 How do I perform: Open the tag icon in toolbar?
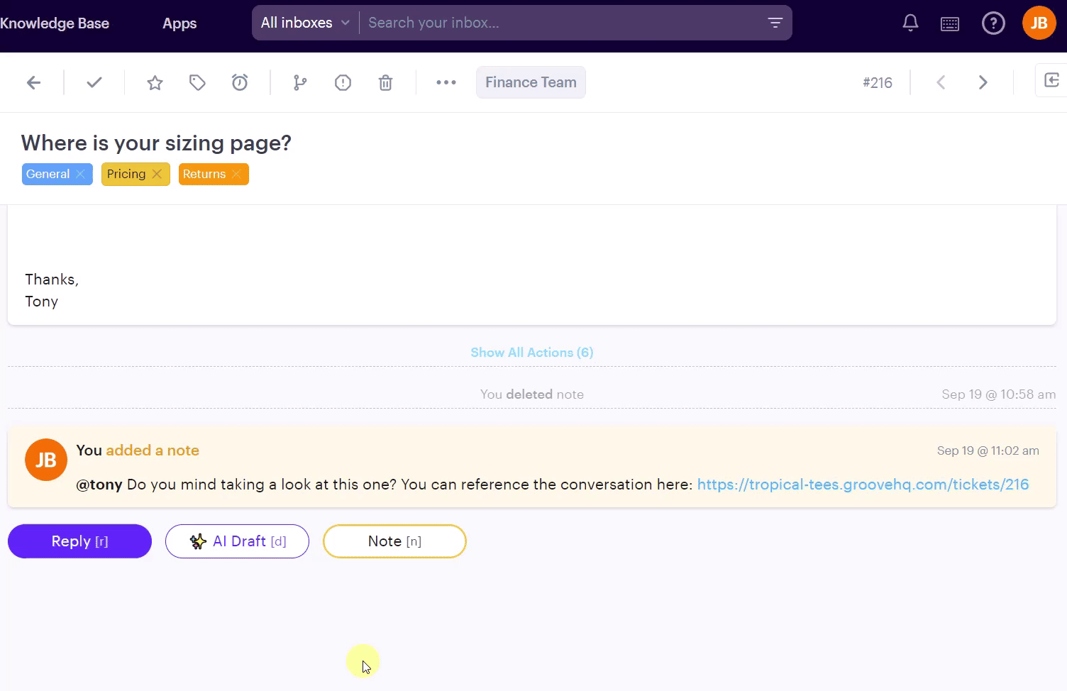pyautogui.click(x=197, y=83)
